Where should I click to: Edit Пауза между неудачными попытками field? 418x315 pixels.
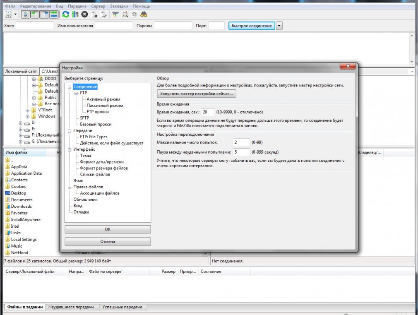click(x=241, y=152)
